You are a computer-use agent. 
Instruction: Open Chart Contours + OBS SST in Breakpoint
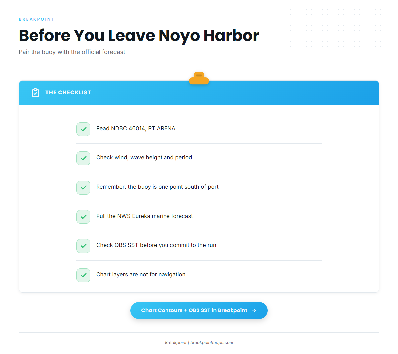[199, 310]
